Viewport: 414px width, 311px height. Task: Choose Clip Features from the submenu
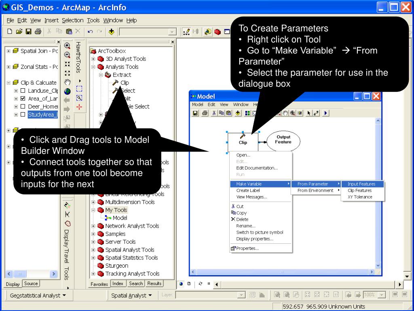(x=363, y=190)
